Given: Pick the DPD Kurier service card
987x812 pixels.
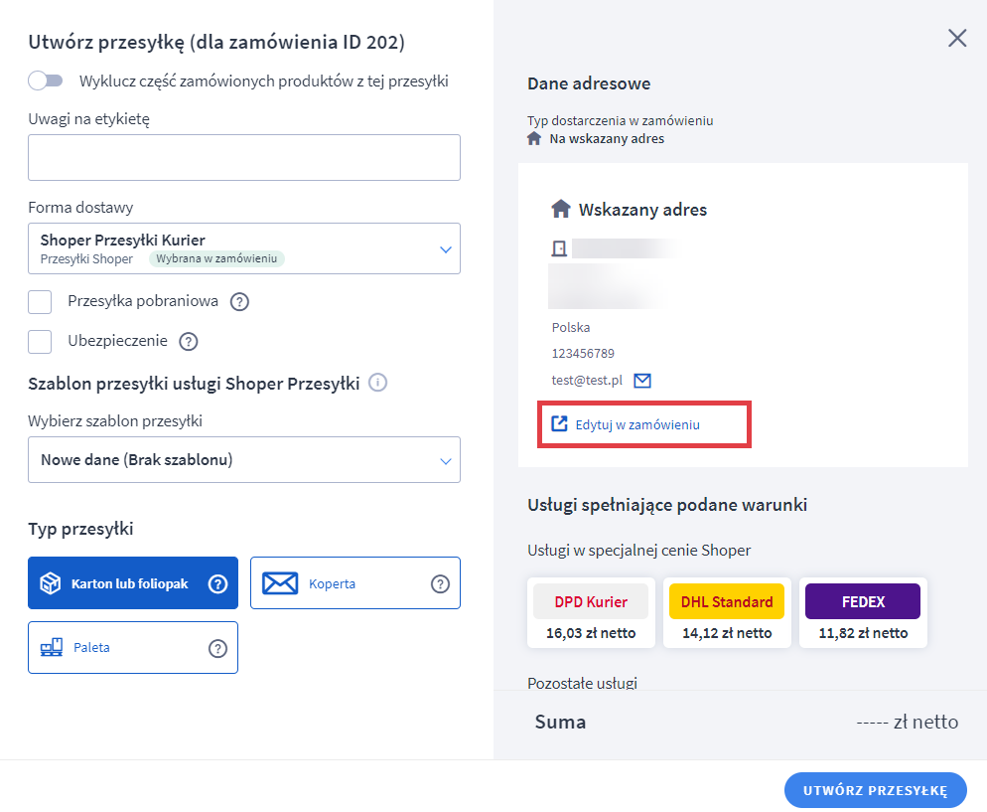Looking at the screenshot, I should pyautogui.click(x=591, y=612).
